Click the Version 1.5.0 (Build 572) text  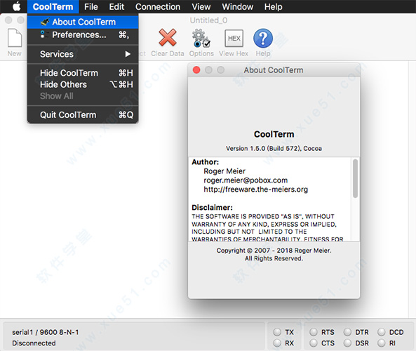274,148
